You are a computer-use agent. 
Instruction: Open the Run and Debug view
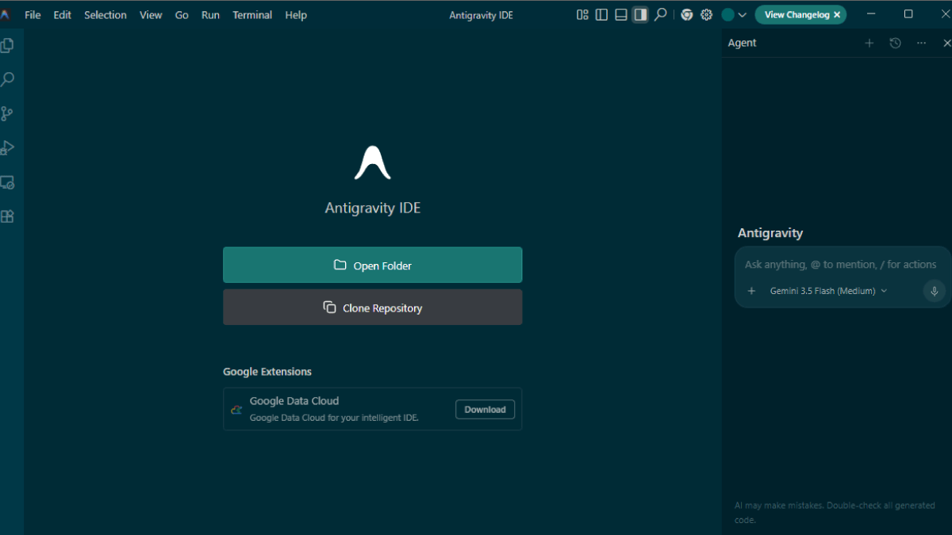point(7,147)
